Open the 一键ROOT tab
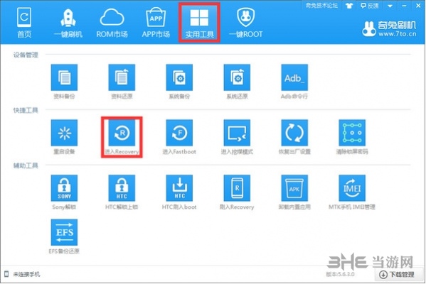Screen dimensions: 426x284 [246, 23]
